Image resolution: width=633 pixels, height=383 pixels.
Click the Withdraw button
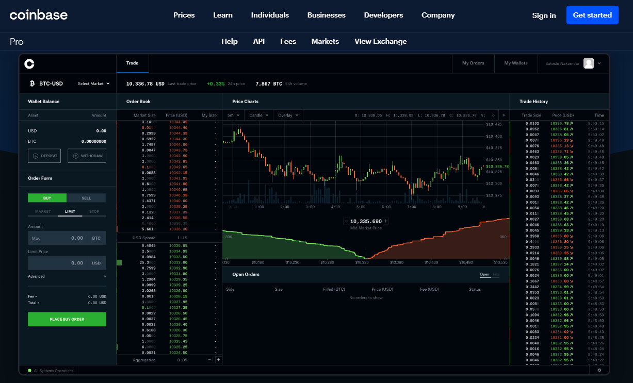87,156
